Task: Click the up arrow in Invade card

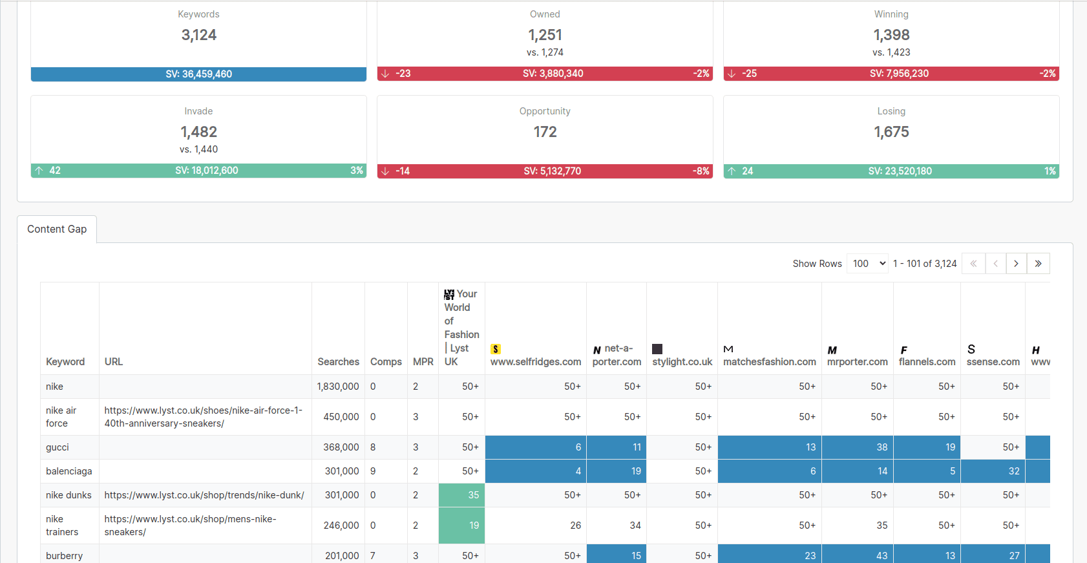Action: [x=39, y=171]
